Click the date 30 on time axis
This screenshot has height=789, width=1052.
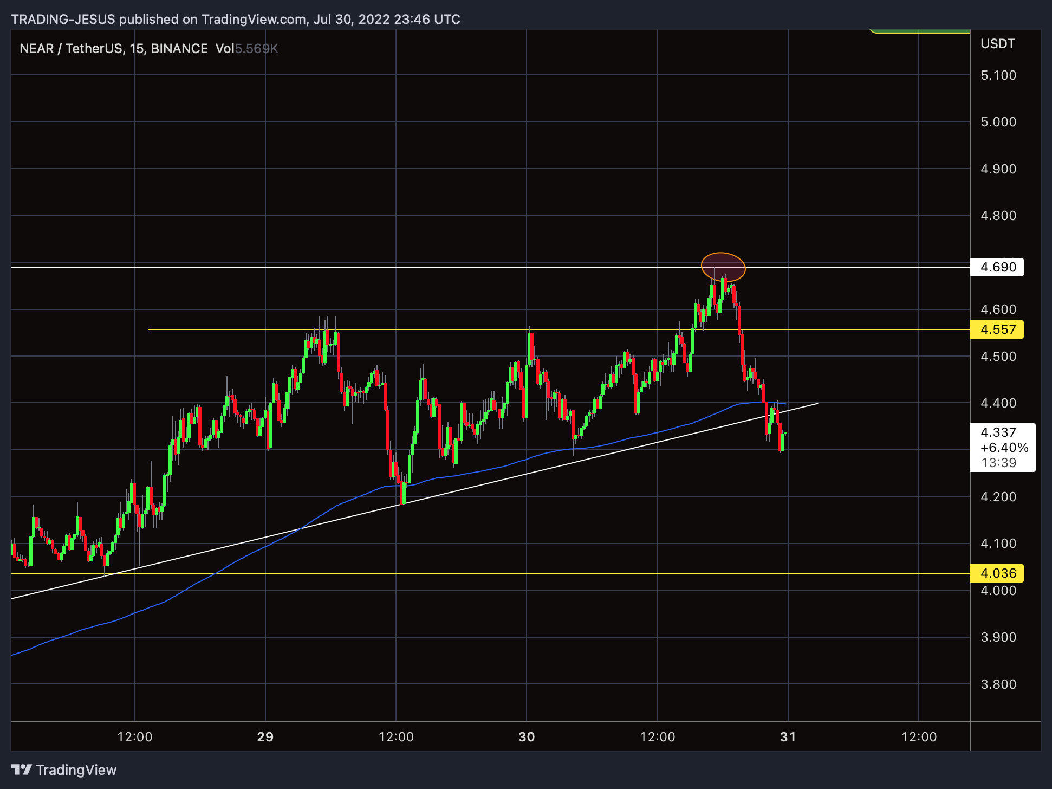(x=527, y=737)
